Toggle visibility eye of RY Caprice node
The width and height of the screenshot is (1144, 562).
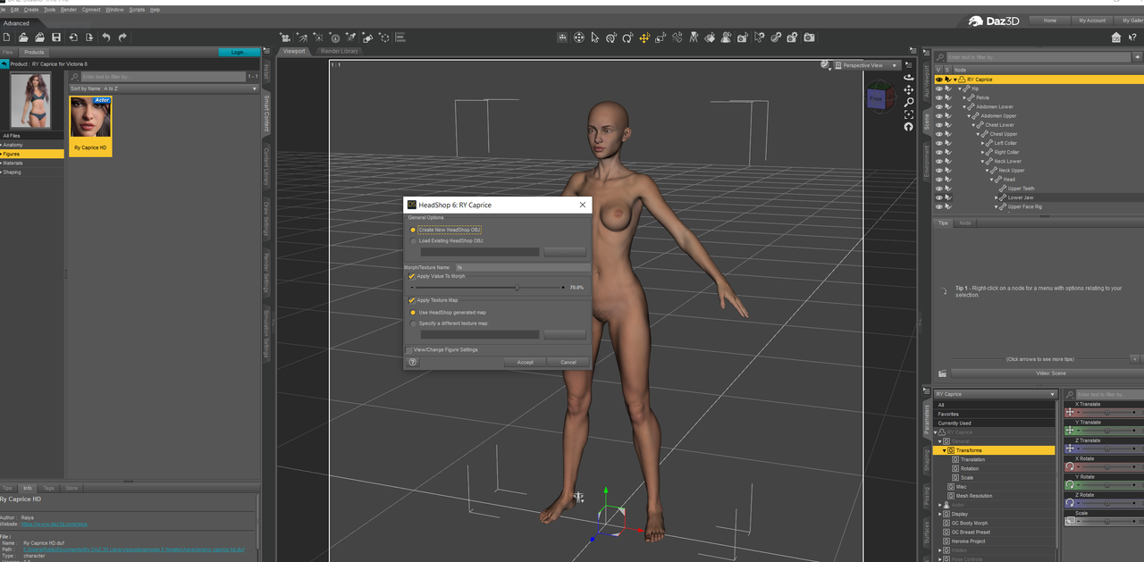click(x=938, y=80)
